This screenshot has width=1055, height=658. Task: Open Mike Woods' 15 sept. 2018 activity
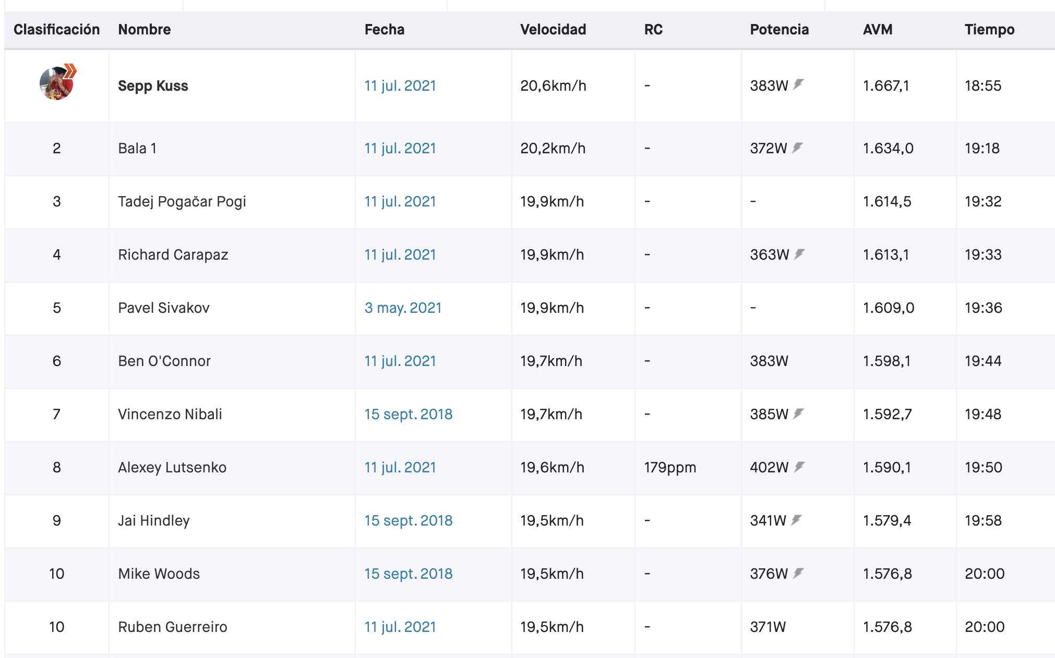tap(408, 574)
